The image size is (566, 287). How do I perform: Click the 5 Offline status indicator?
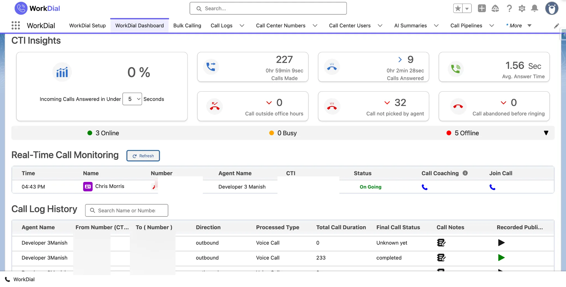[463, 133]
